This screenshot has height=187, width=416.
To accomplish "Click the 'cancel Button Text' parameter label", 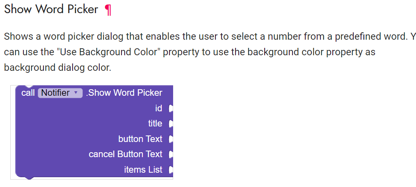I will [x=126, y=154].
